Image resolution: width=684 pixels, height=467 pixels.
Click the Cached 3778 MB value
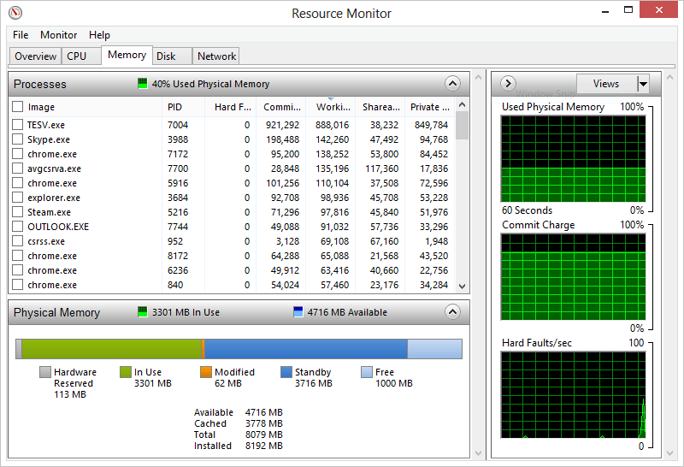pos(264,423)
